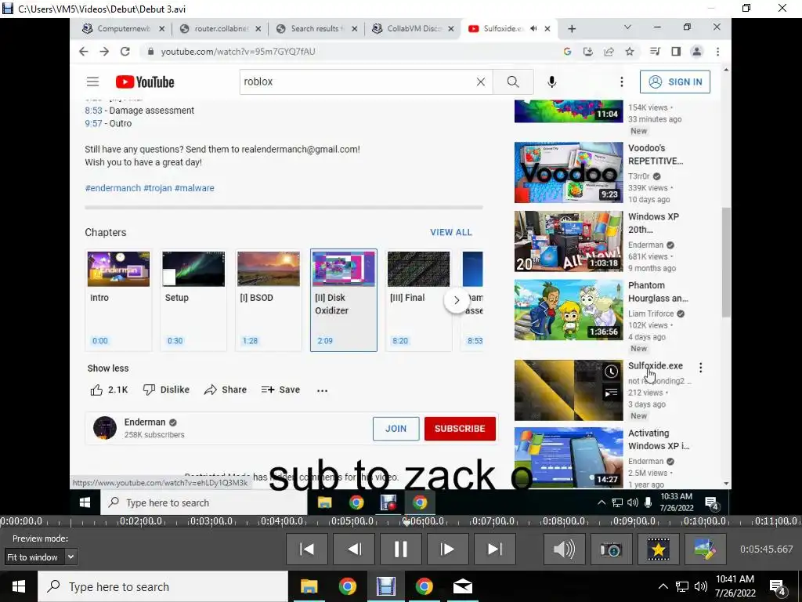Jump to end of video playback

pos(495,549)
